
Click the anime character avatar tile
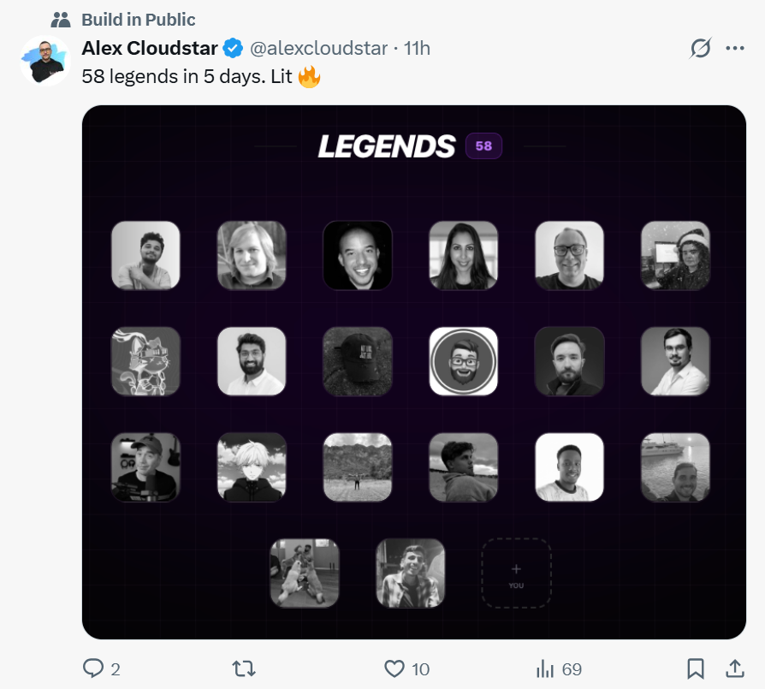252,466
